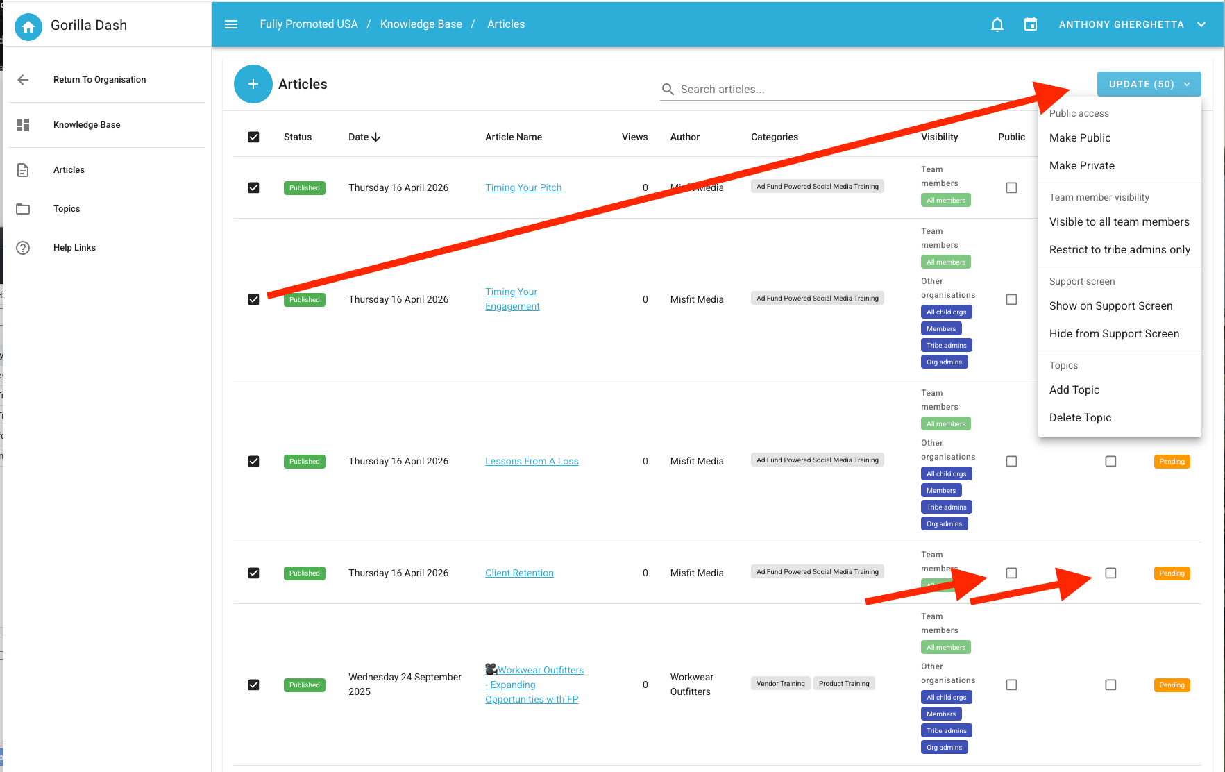Image resolution: width=1225 pixels, height=772 pixels.
Task: Click Product Training category chip
Action: tap(844, 684)
